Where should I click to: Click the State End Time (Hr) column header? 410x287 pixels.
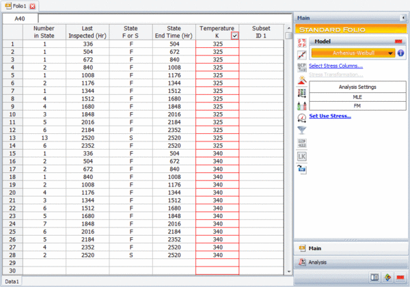[174, 32]
